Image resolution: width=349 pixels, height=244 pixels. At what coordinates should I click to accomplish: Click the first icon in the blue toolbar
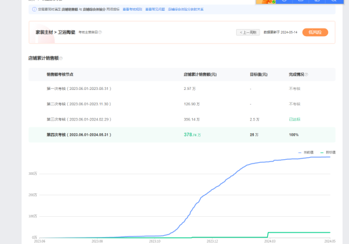click(284, 1)
